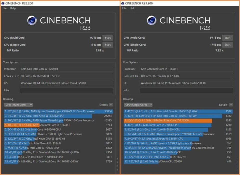Select i7-1165G7 @15W row scoring 1382
This screenshot has width=240, height=175.
point(178,116)
